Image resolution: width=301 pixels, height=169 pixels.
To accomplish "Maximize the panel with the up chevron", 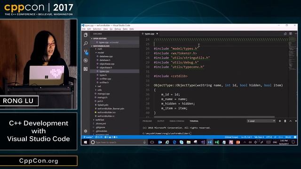I will click(291, 121).
